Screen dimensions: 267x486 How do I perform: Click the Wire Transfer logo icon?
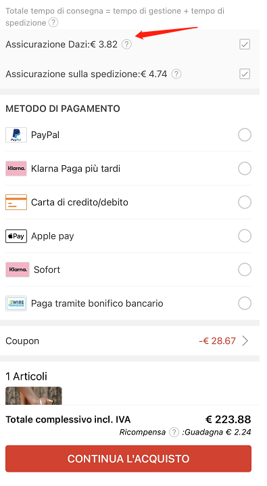16,303
